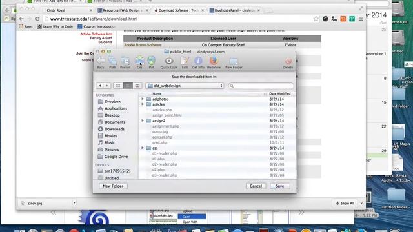Open Apps bookmark shortcut
This screenshot has height=232, width=413.
(x=26, y=26)
